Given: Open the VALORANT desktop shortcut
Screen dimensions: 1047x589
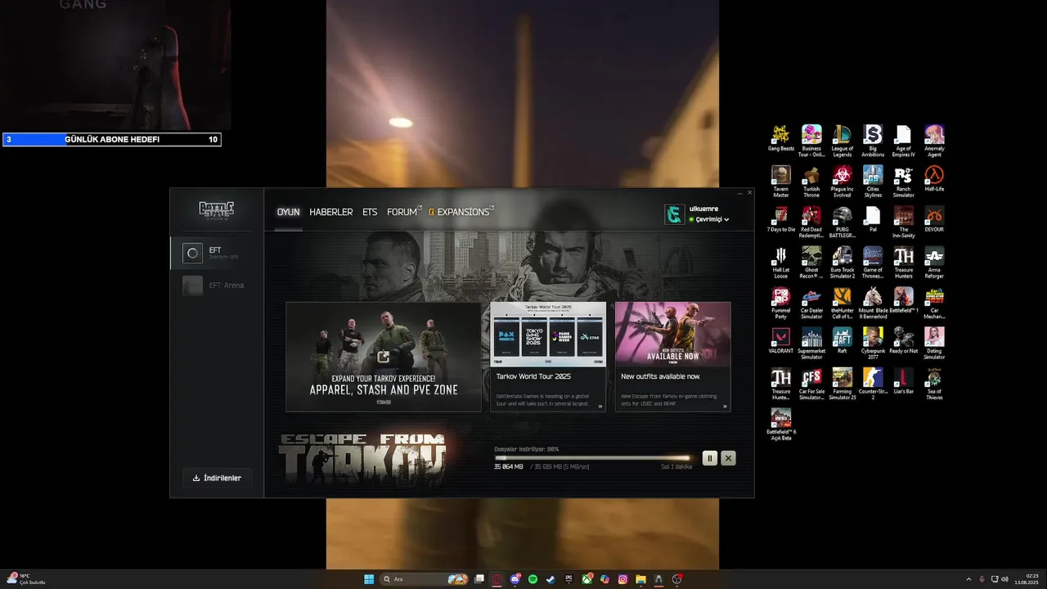Looking at the screenshot, I should (x=781, y=341).
